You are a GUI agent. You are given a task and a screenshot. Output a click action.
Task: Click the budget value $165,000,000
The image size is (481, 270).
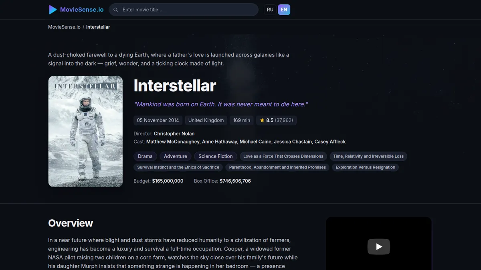coord(168,181)
